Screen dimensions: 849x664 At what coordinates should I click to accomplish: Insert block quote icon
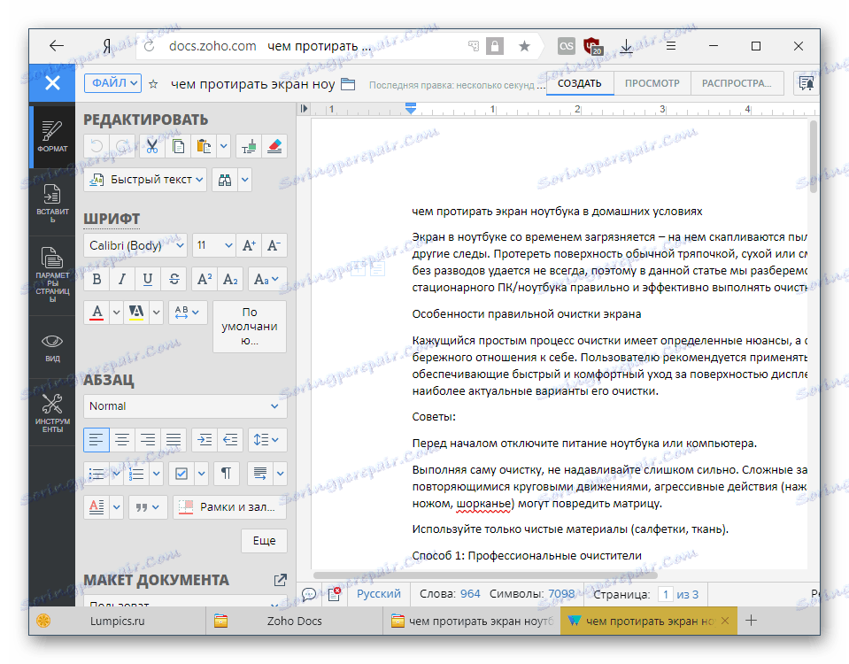pyautogui.click(x=148, y=507)
